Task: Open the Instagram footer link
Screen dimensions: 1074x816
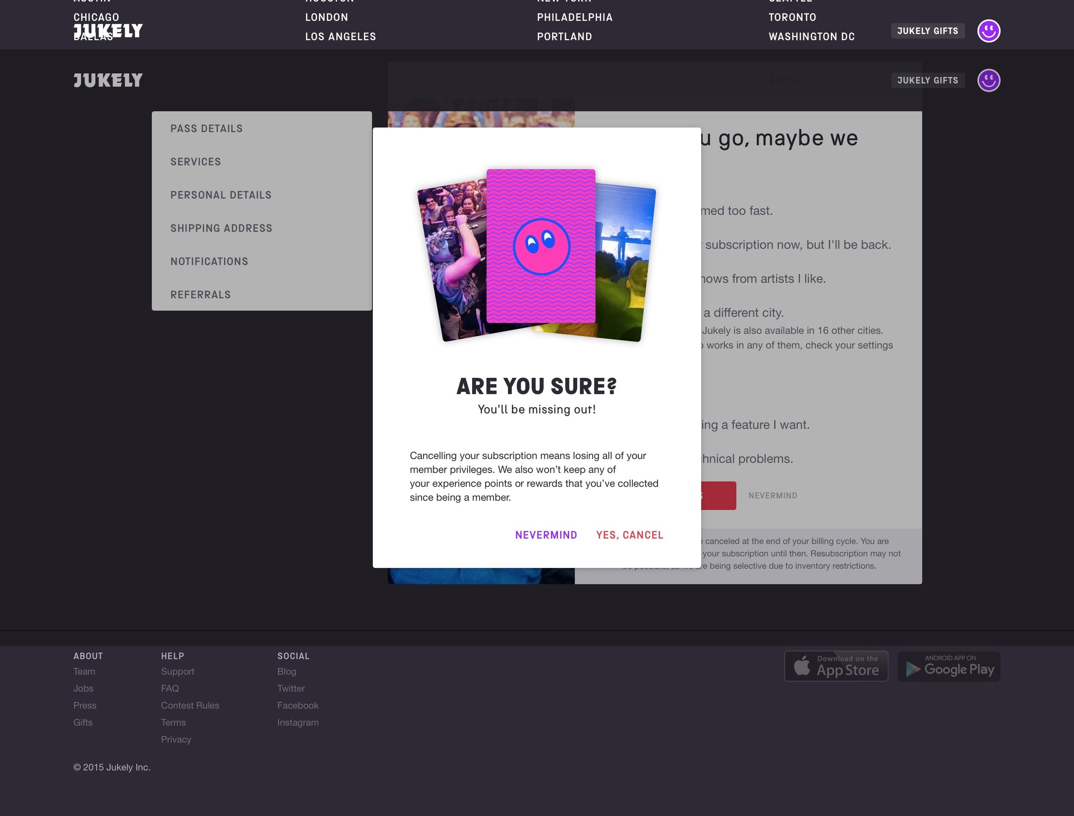Action: 298,722
